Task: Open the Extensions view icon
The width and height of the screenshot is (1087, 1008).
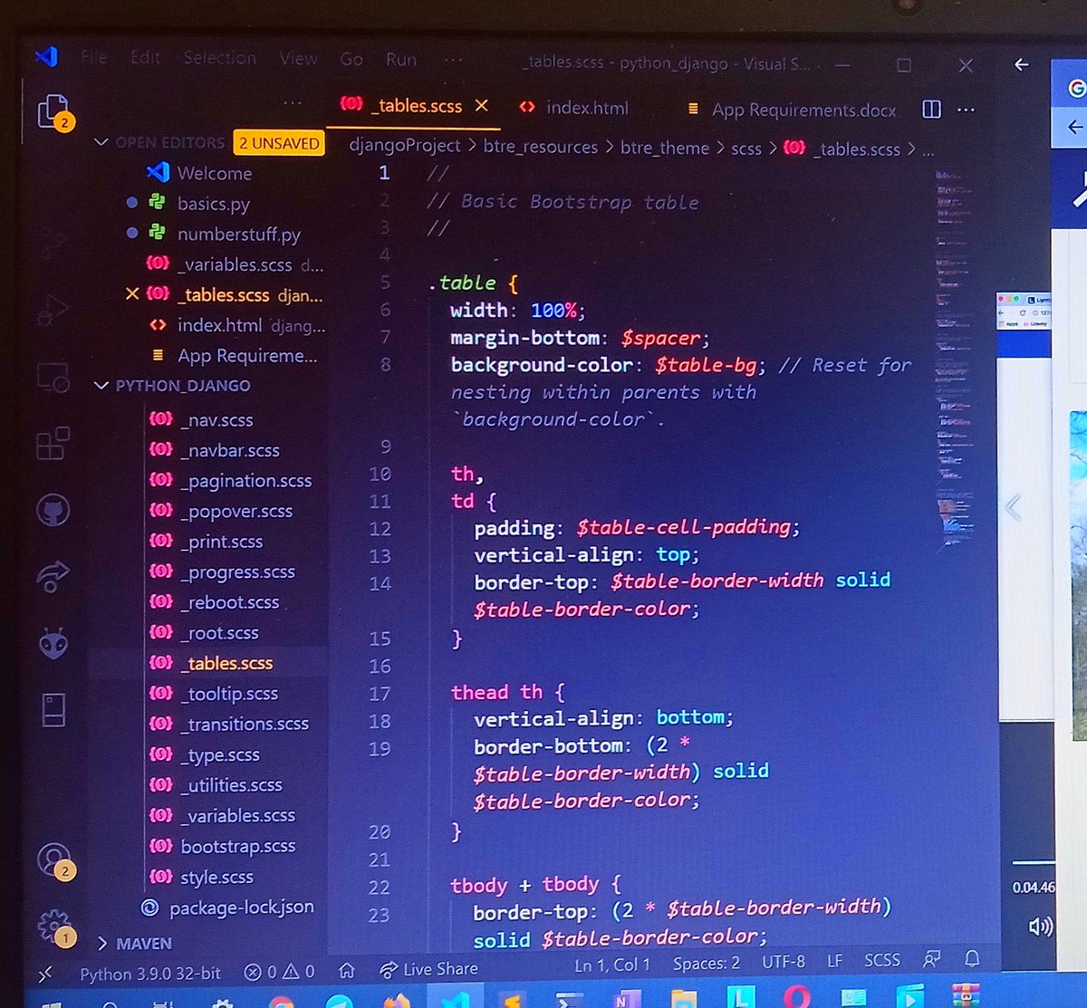Action: pos(53,443)
